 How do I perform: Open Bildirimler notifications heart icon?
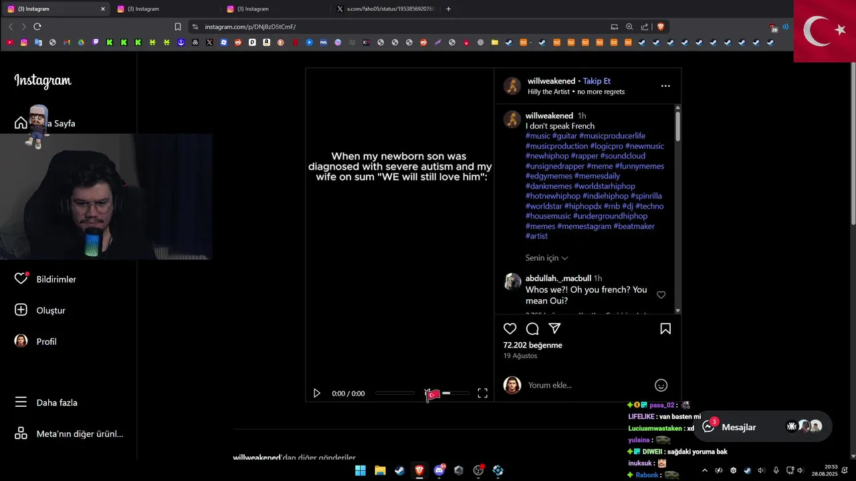coord(21,279)
